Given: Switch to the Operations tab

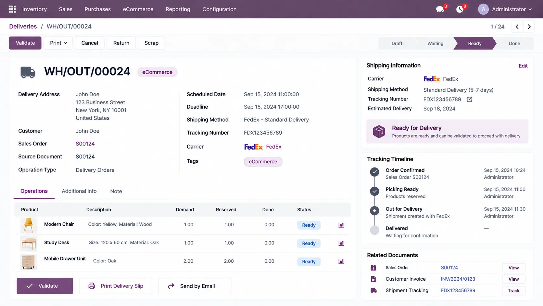Looking at the screenshot, I should tap(34, 191).
